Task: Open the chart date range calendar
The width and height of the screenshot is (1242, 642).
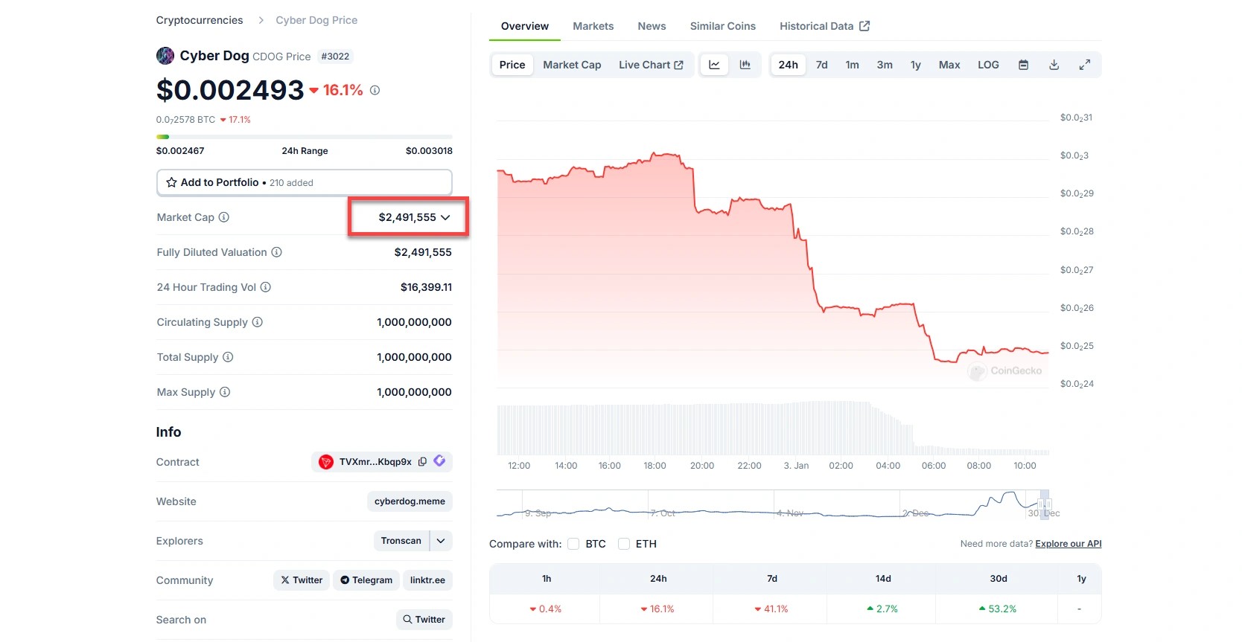Action: (1023, 65)
